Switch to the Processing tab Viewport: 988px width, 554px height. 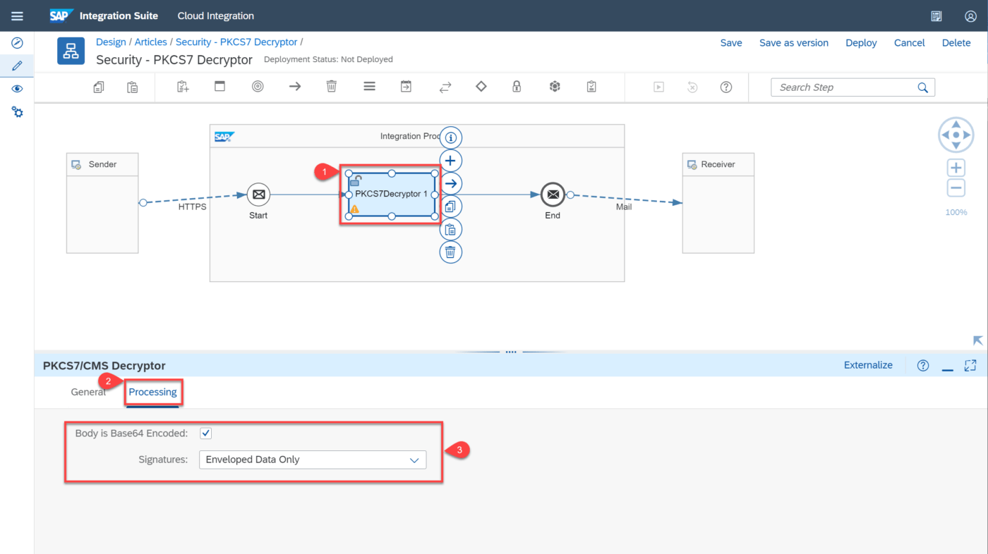[x=152, y=392]
